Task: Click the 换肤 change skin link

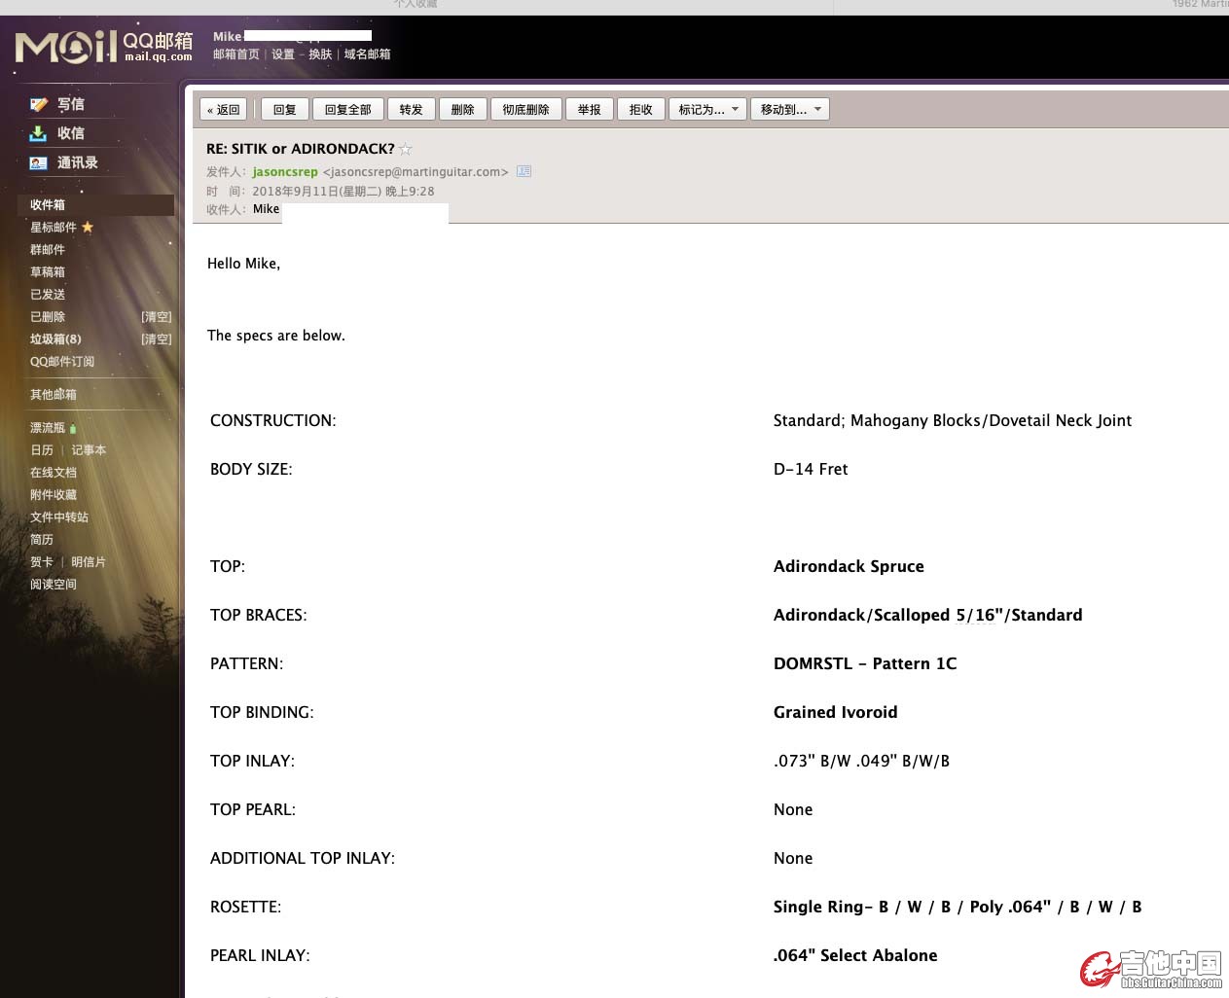Action: point(320,54)
